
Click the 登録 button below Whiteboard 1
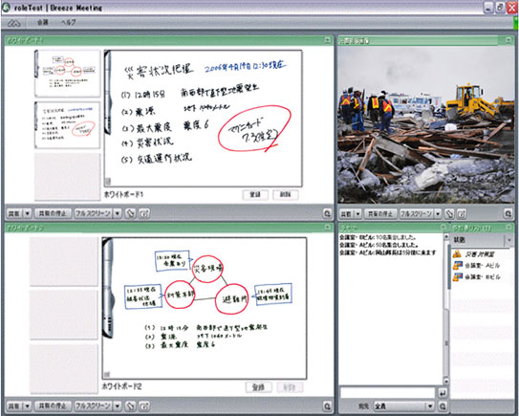pos(255,194)
